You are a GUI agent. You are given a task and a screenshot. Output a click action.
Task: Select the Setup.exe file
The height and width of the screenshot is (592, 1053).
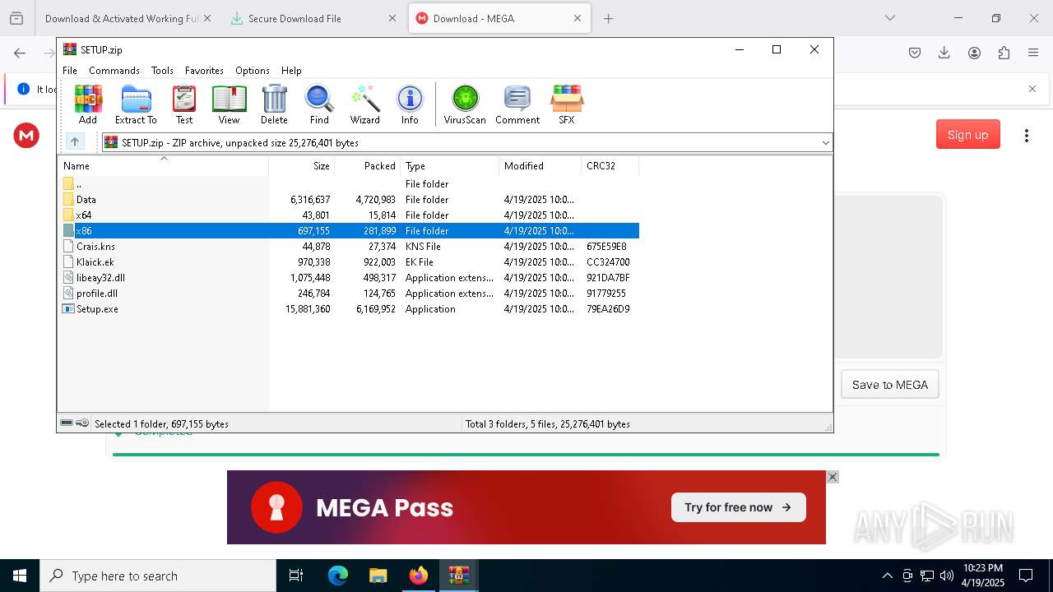click(x=348, y=309)
